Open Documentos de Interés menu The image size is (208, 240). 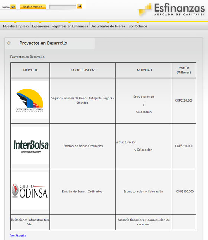coord(108,26)
